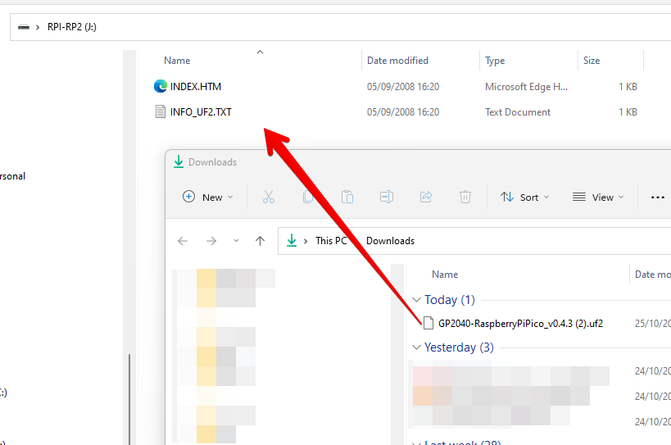This screenshot has height=445, width=671.
Task: Click the Downloads window title icon
Action: [179, 161]
